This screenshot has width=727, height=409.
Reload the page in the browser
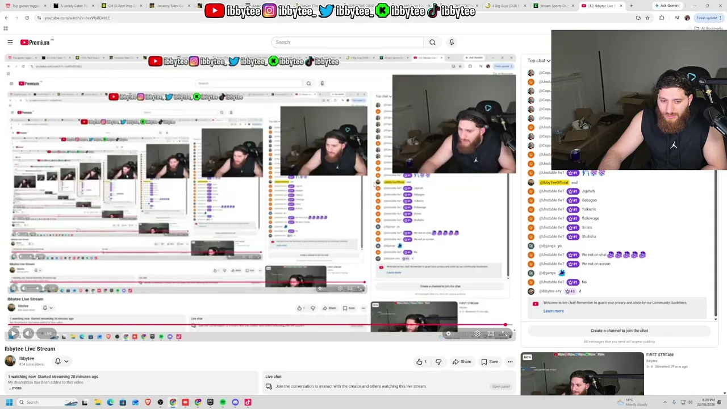[x=27, y=18]
